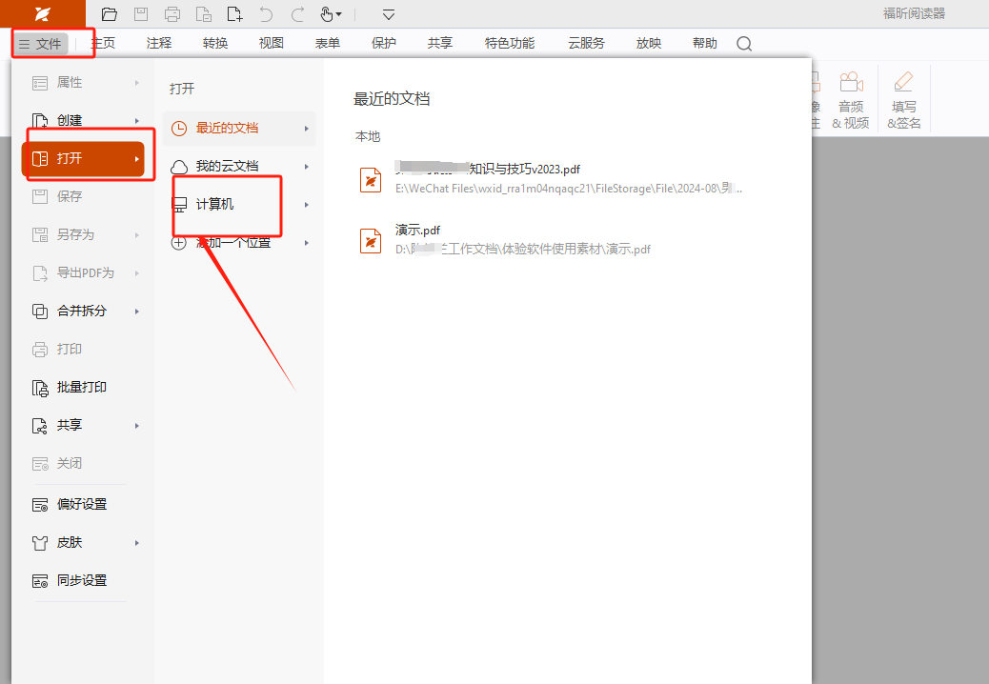Select 批量打印 in the file menu
This screenshot has height=684, width=989.
81,388
